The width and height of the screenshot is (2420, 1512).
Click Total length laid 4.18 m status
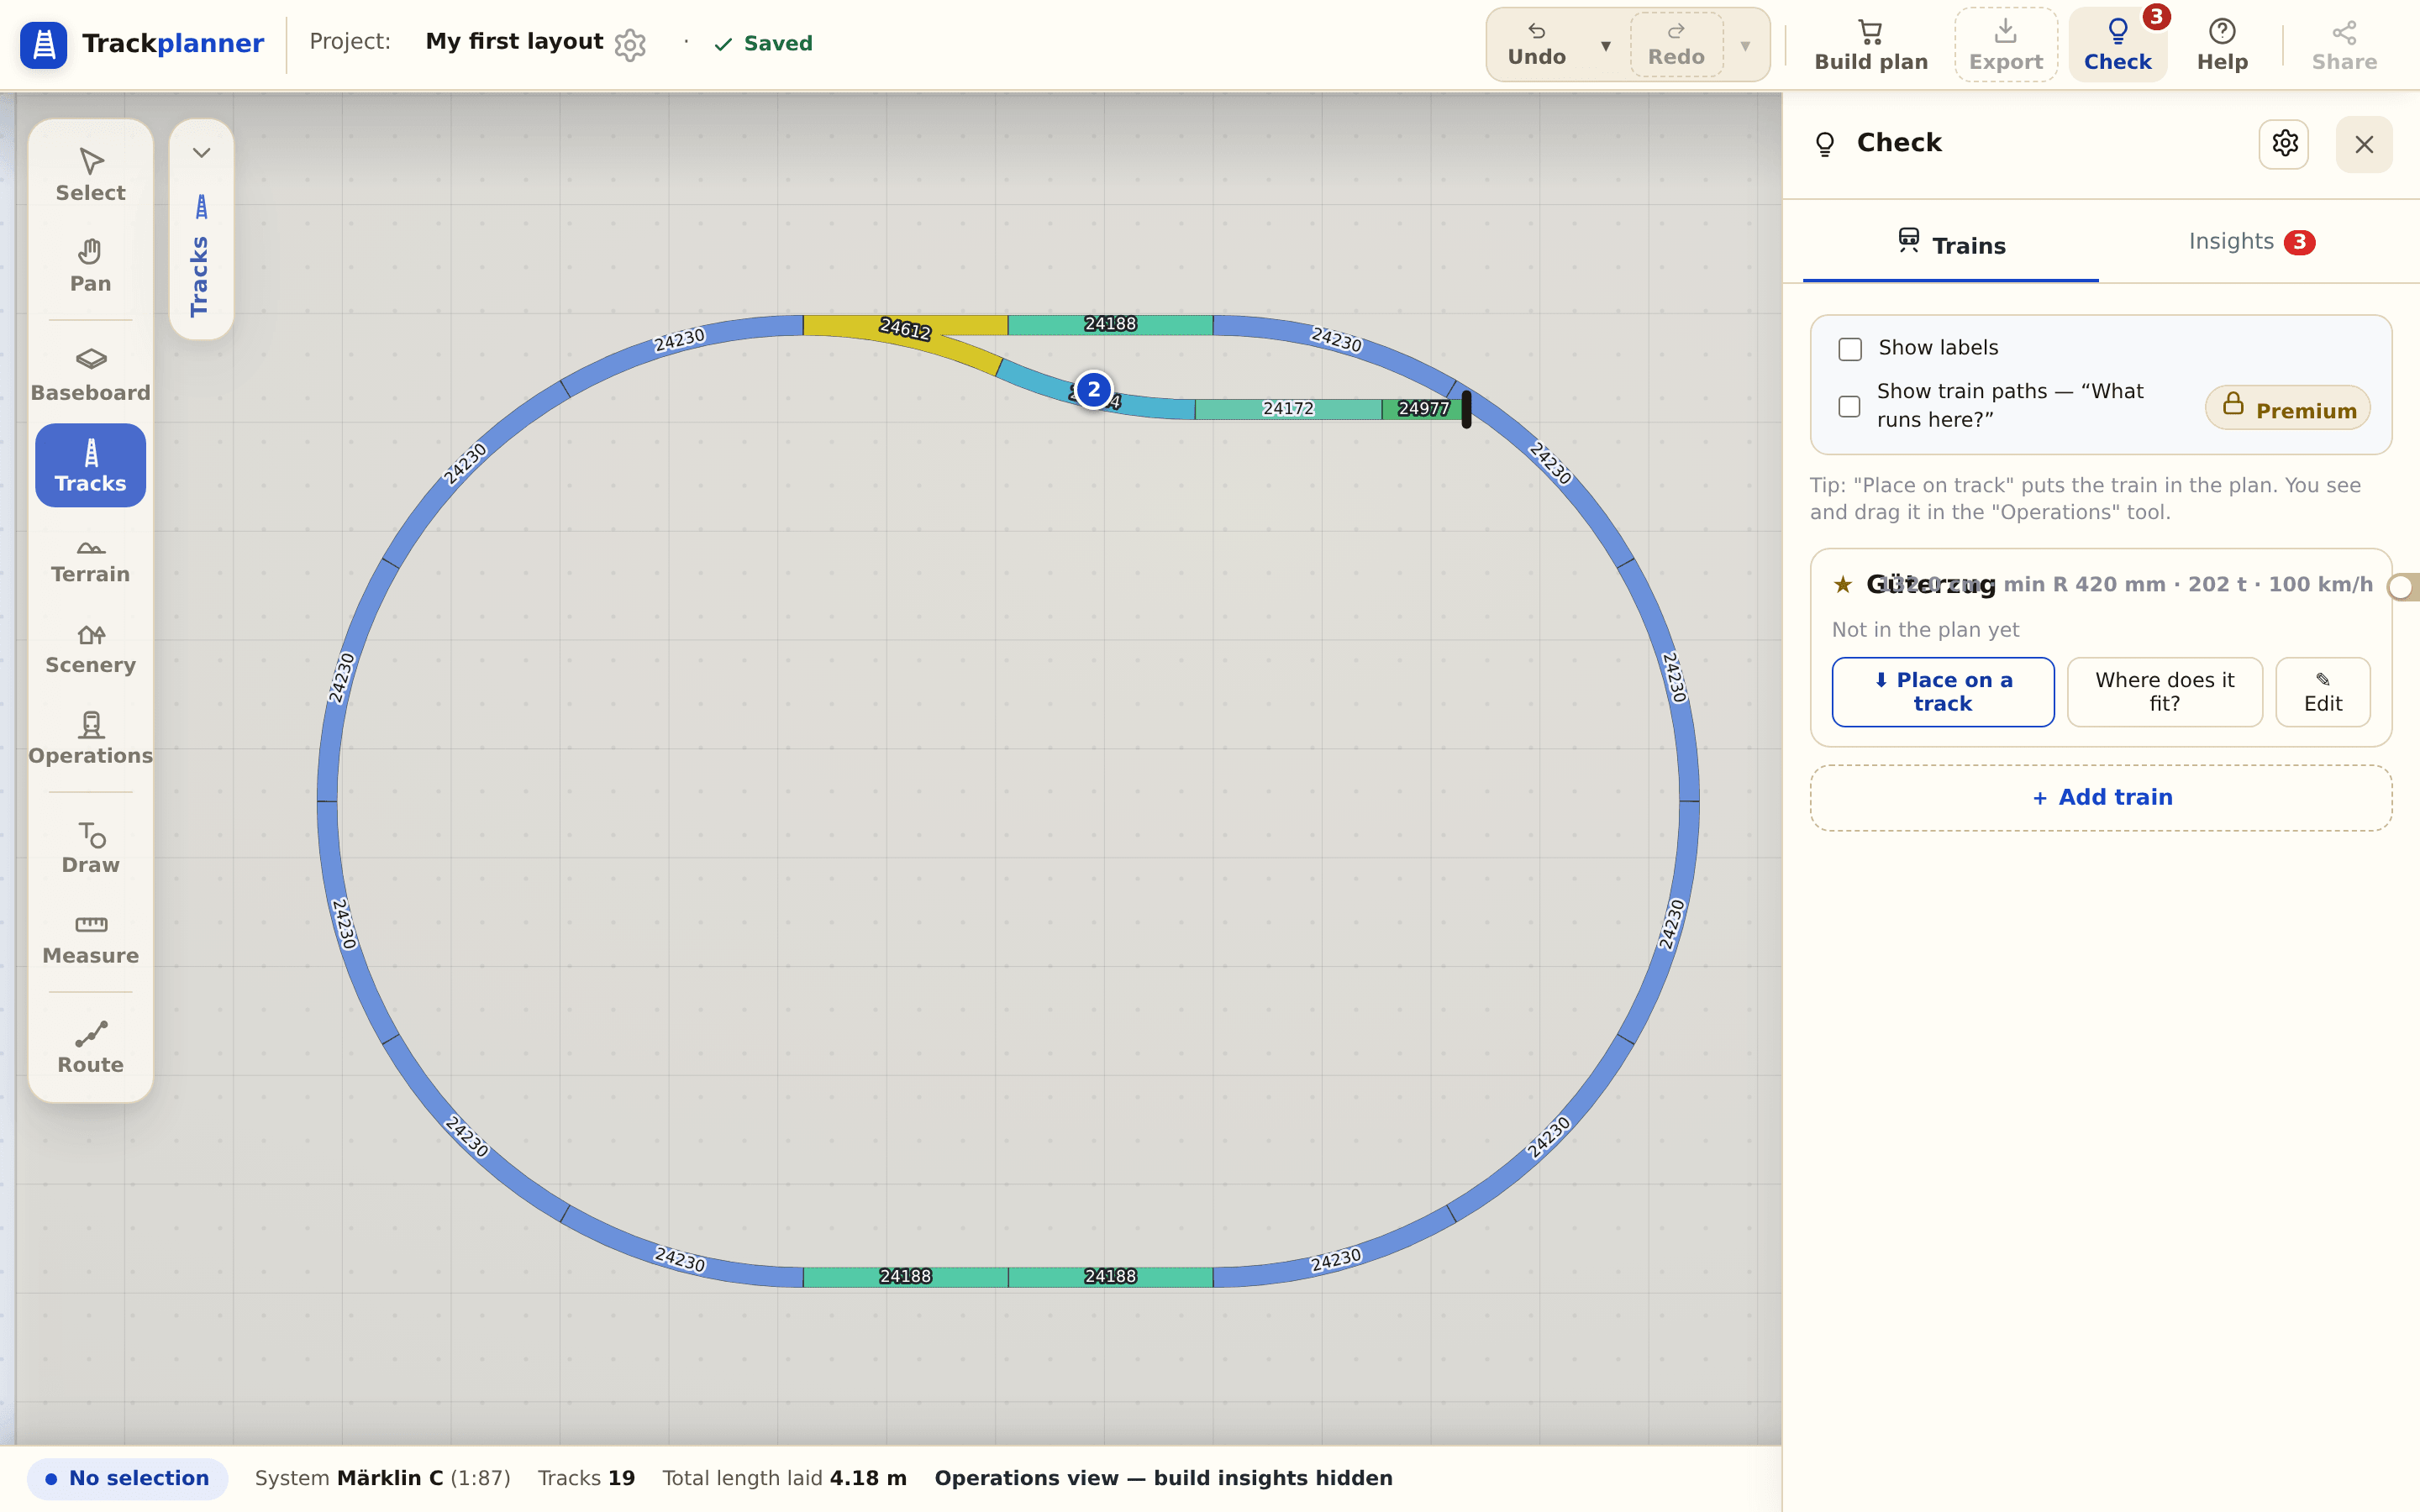pos(785,1478)
